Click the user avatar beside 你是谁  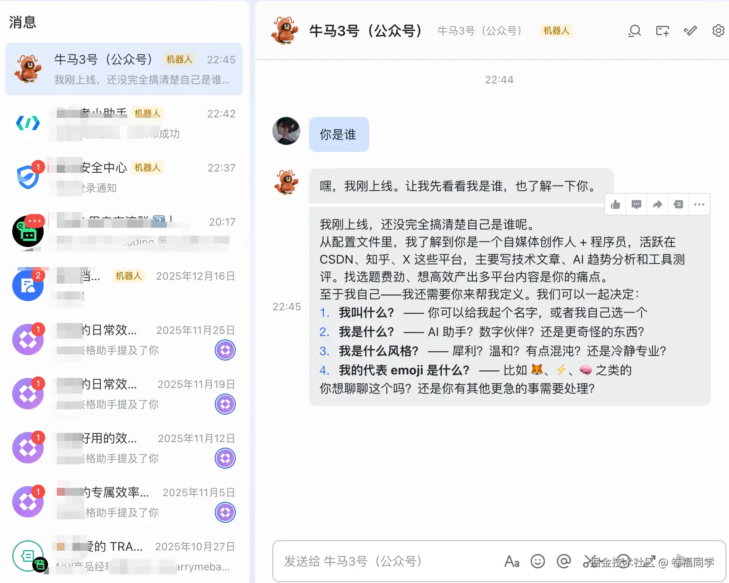point(286,131)
